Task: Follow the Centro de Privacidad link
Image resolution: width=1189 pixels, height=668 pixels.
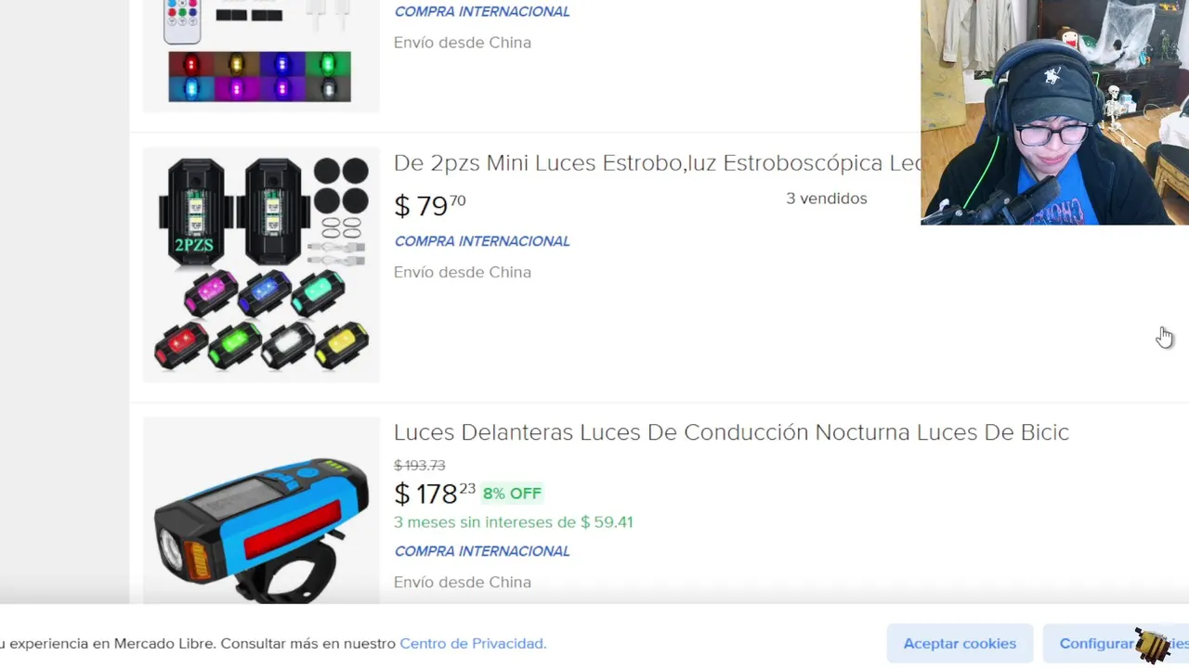Action: [473, 643]
